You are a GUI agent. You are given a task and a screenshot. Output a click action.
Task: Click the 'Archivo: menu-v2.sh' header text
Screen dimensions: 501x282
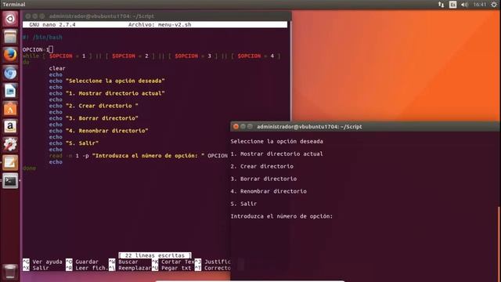[x=160, y=24]
